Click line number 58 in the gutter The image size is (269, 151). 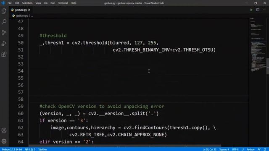[21, 99]
